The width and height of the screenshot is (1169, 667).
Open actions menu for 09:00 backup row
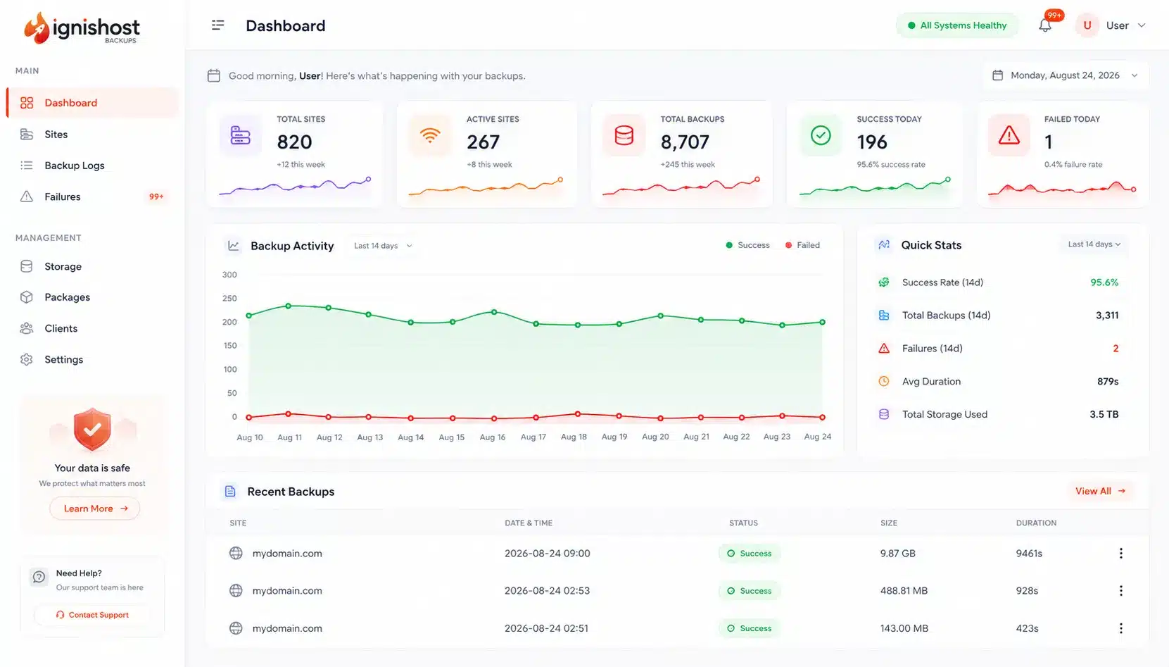(1120, 554)
